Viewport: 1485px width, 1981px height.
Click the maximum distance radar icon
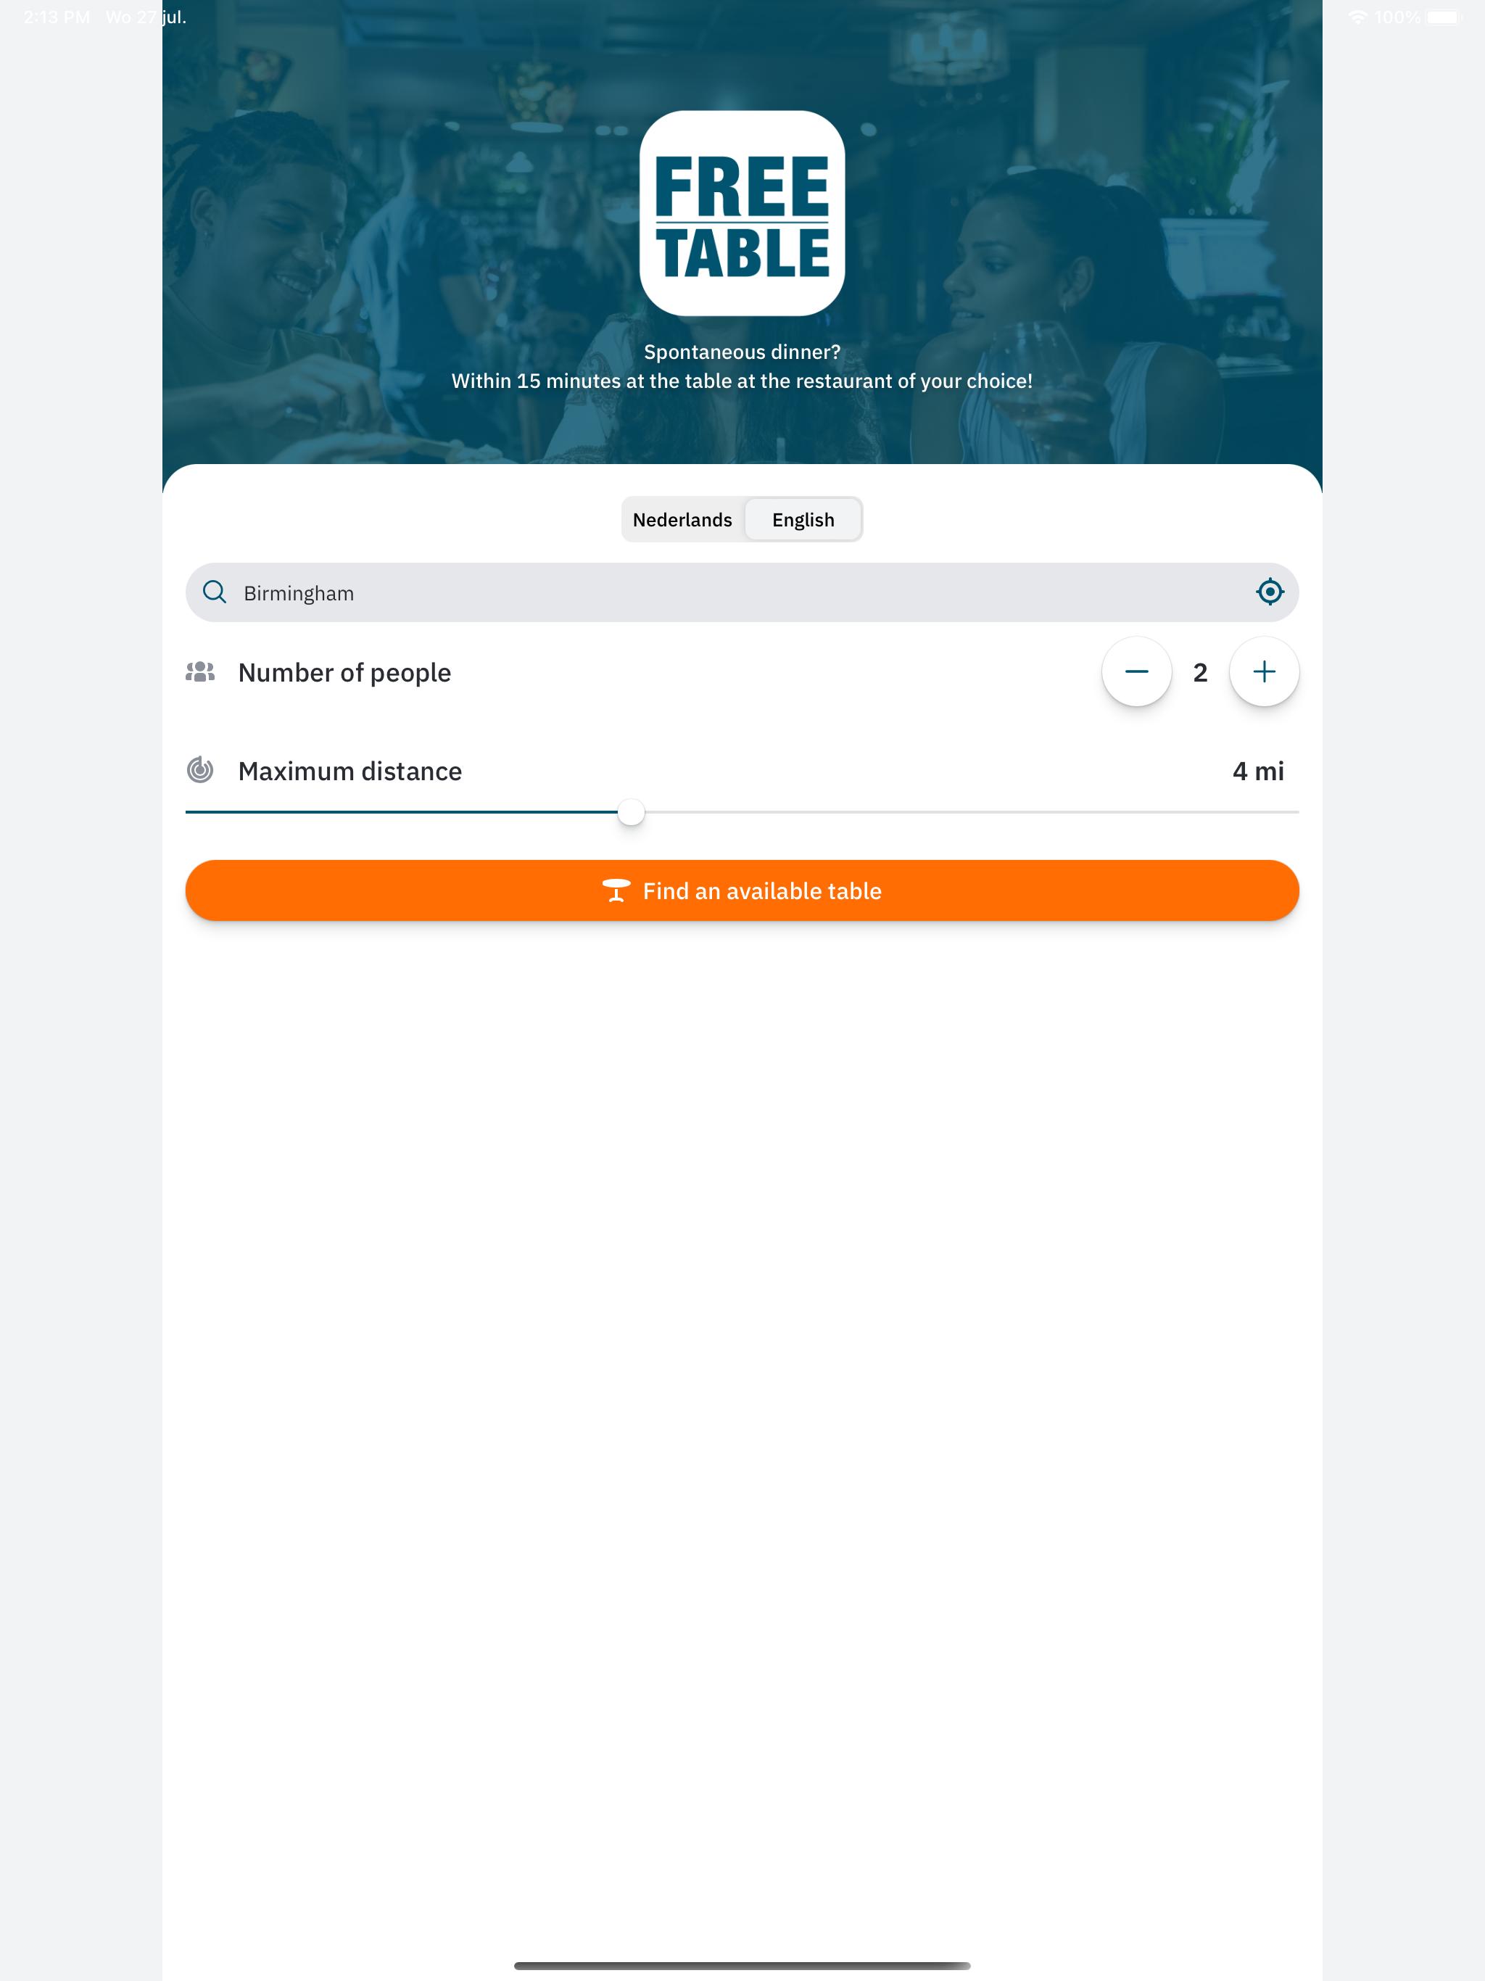(x=199, y=770)
